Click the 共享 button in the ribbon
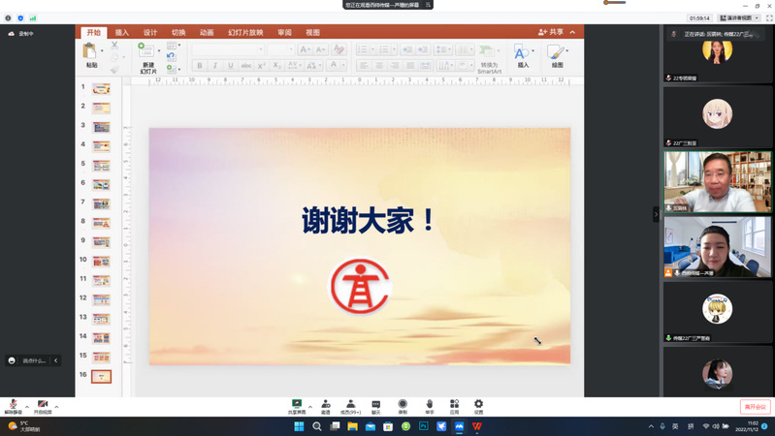Viewport: 775px width, 436px height. [x=551, y=32]
